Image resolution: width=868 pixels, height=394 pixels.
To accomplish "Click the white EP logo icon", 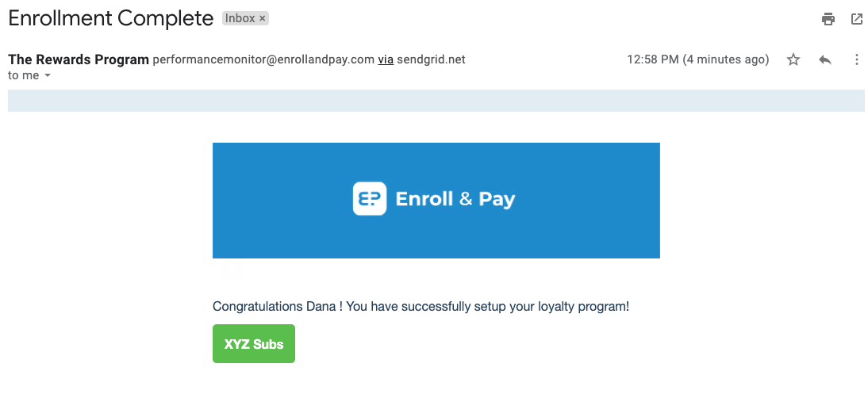I will pyautogui.click(x=369, y=198).
